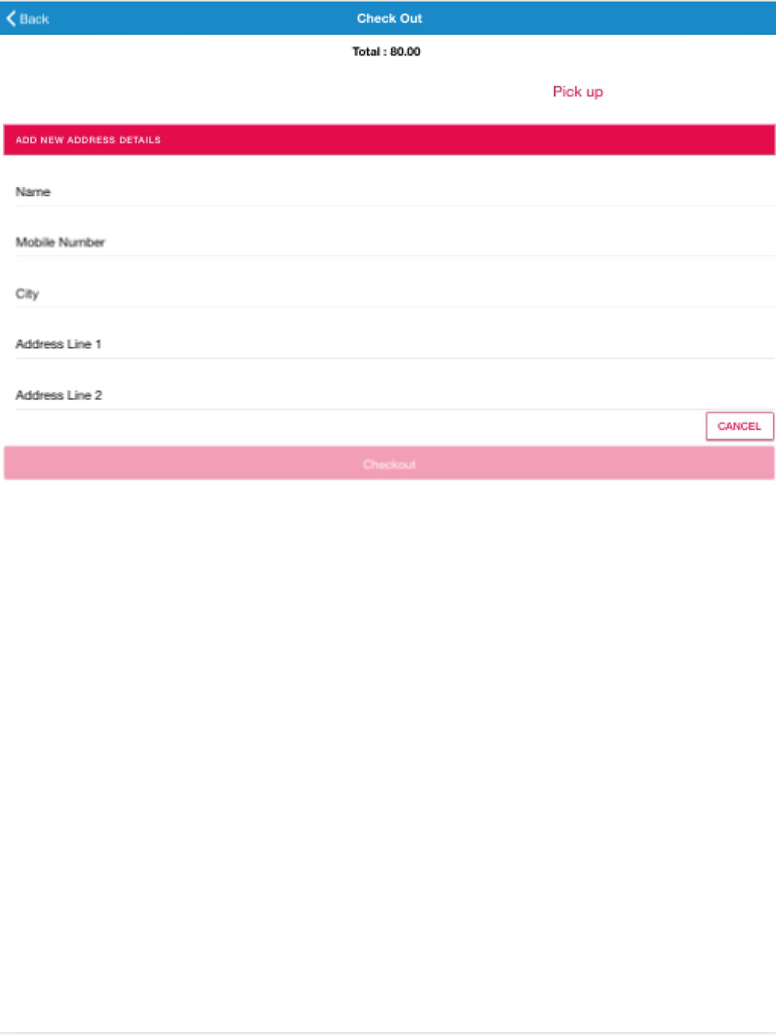
Task: Click the divider line under Address Line 2
Action: (x=394, y=410)
